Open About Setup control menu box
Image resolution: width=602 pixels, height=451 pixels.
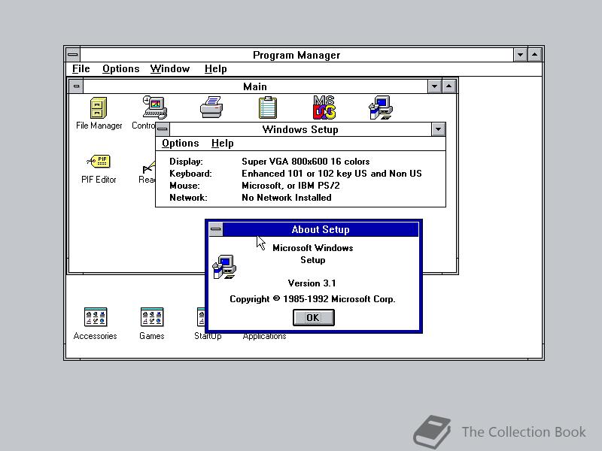pos(216,229)
